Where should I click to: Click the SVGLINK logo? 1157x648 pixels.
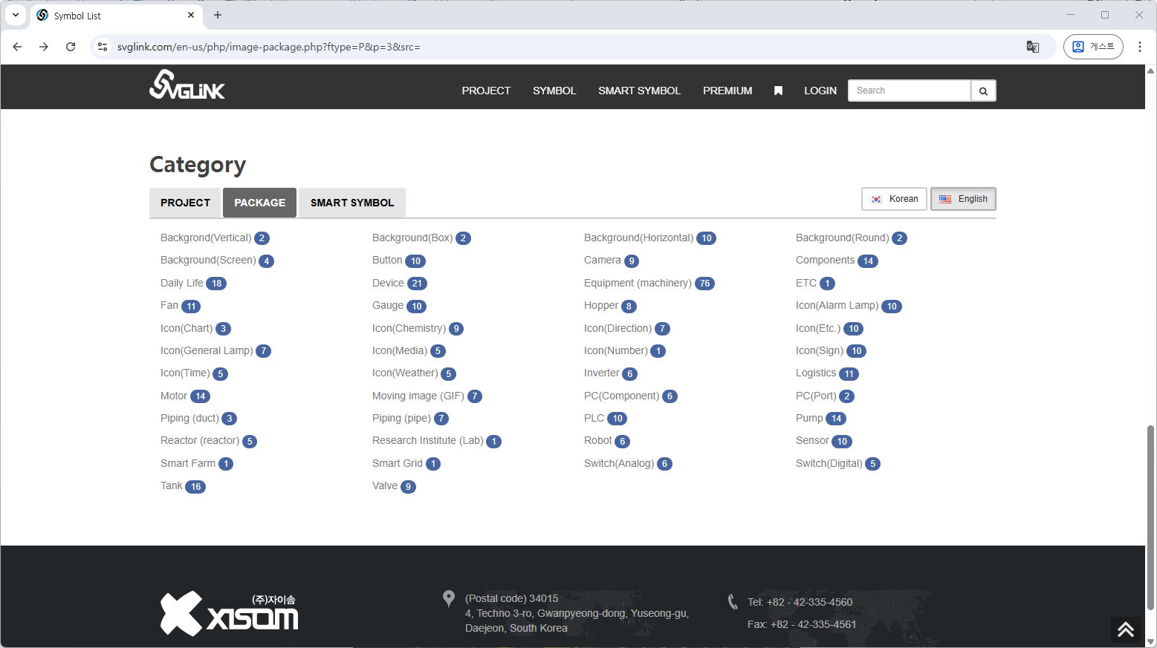point(187,85)
